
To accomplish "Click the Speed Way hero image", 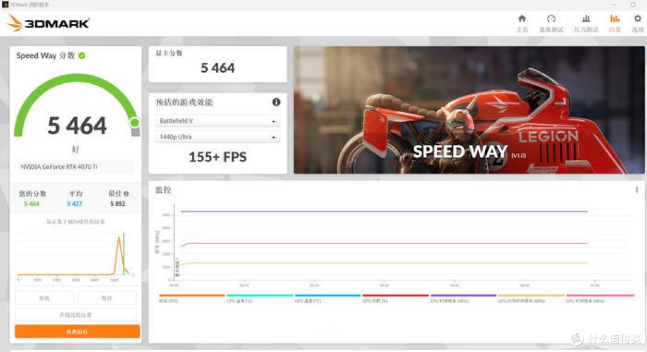I will pos(469,110).
